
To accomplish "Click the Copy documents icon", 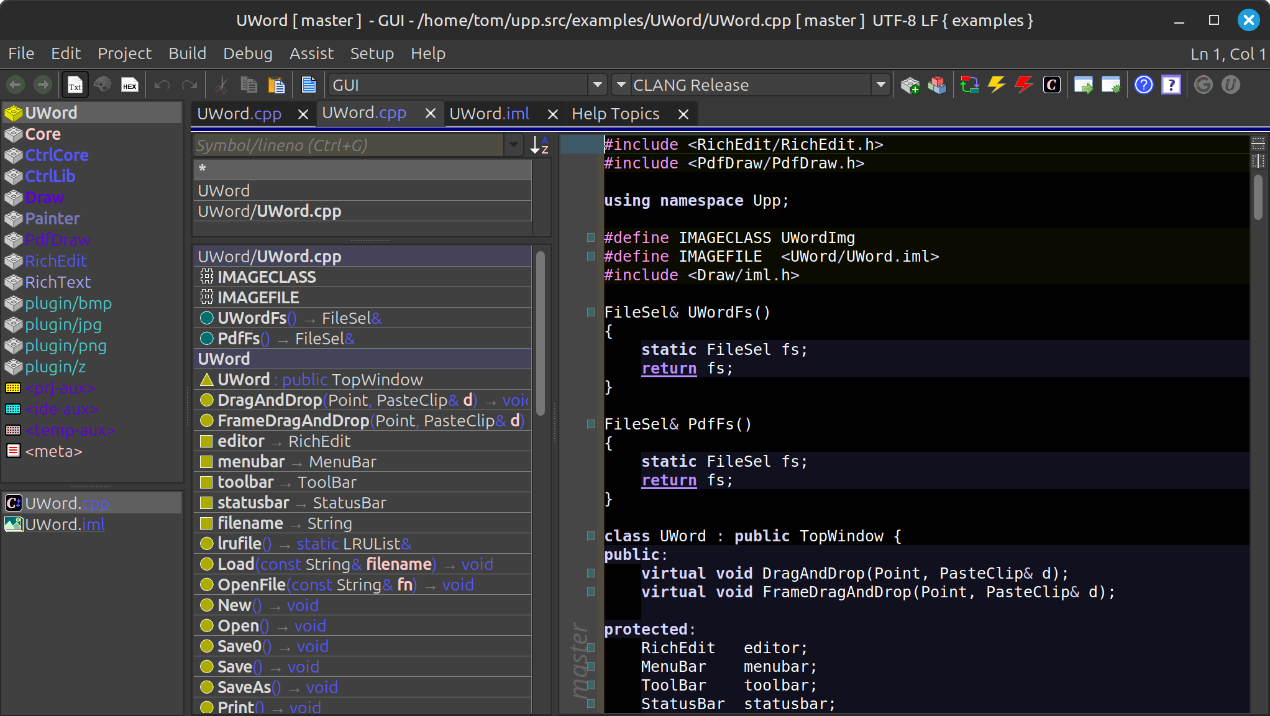I will pos(249,85).
